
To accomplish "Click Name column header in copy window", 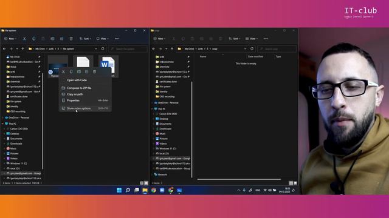I will [203, 56].
